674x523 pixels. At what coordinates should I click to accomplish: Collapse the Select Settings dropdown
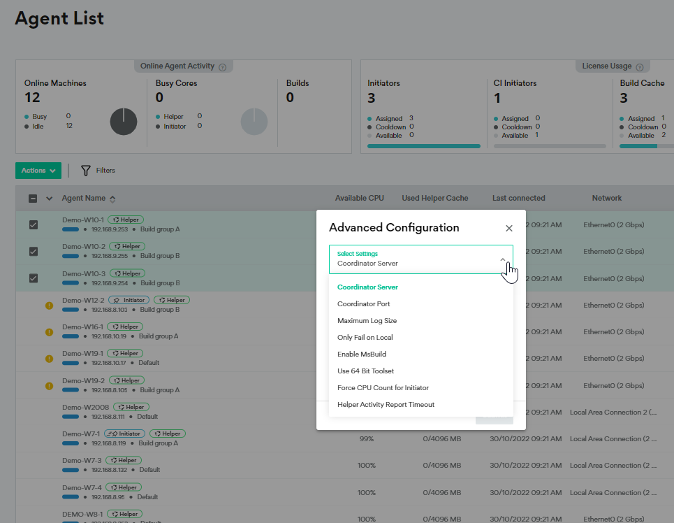point(502,259)
